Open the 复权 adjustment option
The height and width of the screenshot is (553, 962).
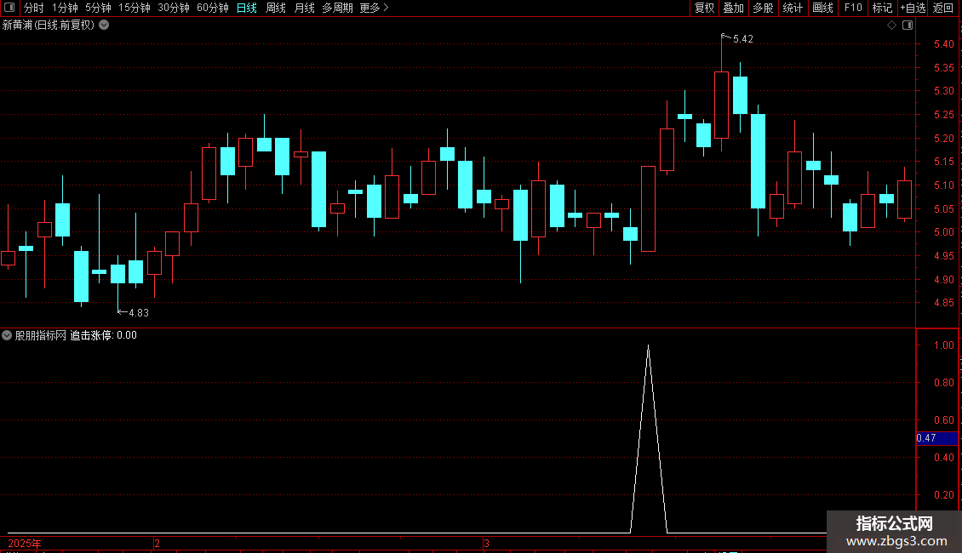[704, 8]
